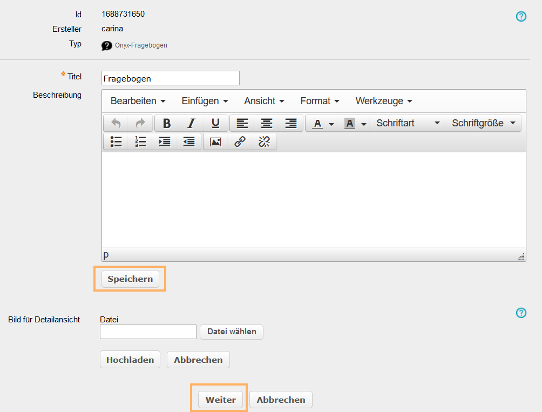Click the Bold formatting icon
Viewport: 542px width, 412px height.
(x=167, y=123)
